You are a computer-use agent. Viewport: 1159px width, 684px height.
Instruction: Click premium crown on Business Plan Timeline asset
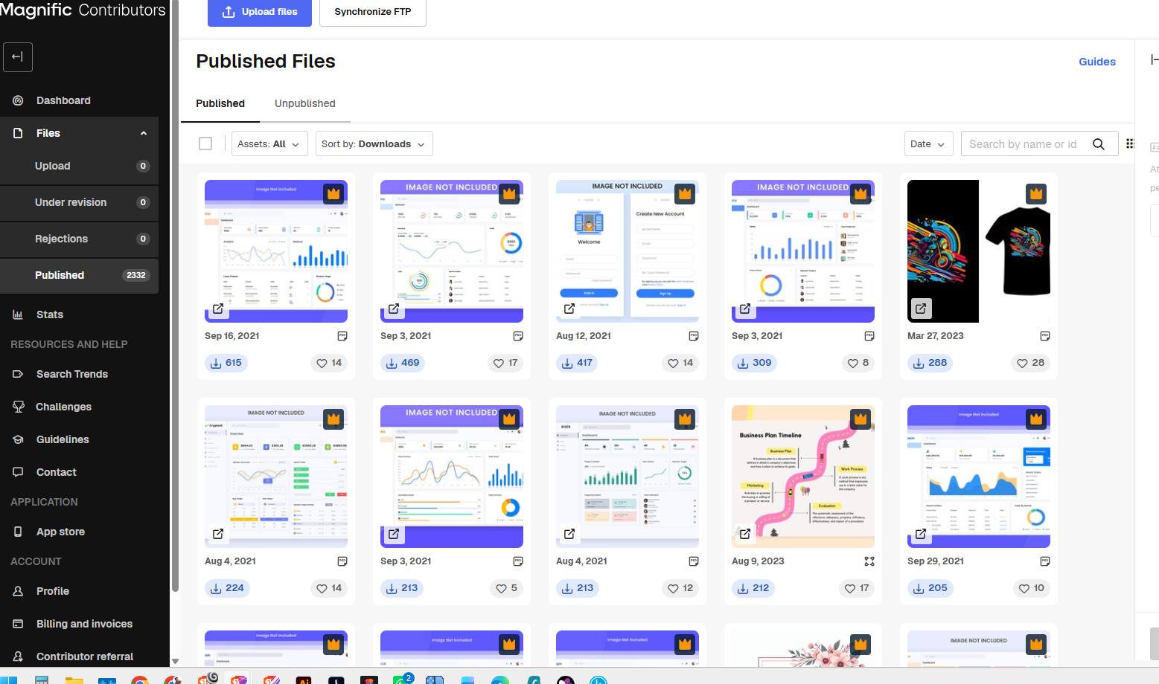click(x=861, y=419)
